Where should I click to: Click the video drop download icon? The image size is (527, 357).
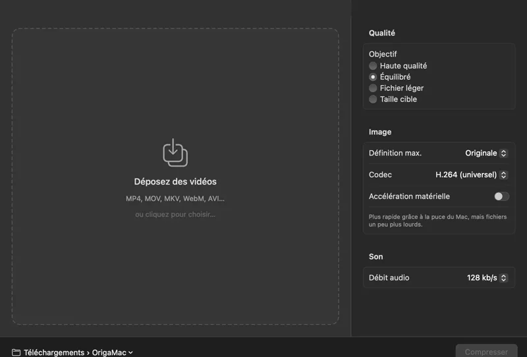point(175,153)
